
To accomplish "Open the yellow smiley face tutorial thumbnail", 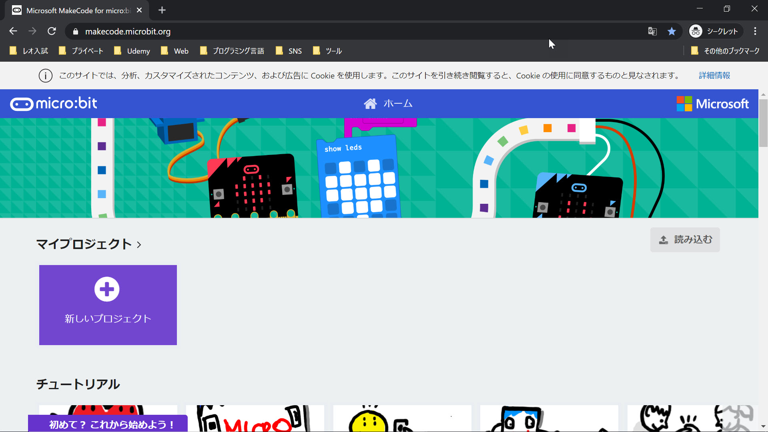I will pos(402,418).
